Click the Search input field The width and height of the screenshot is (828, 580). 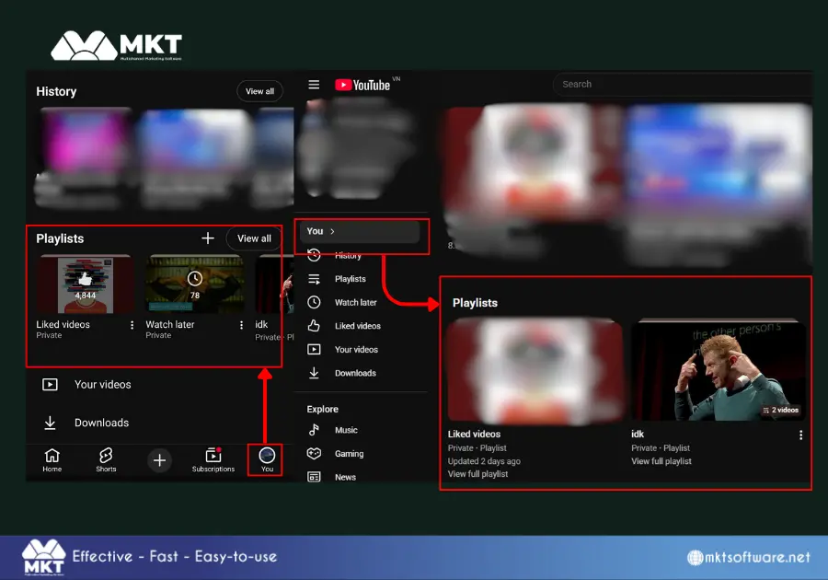(x=683, y=85)
